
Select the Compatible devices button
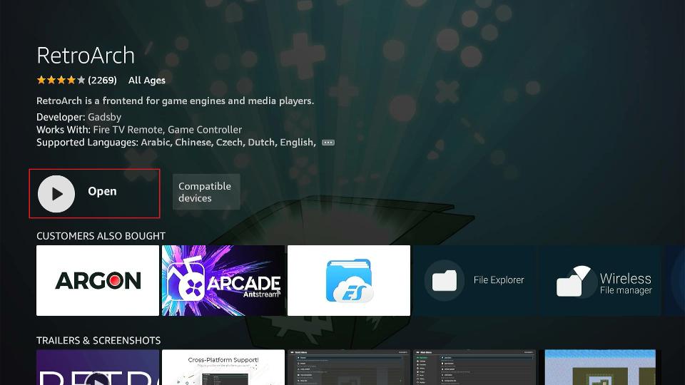pyautogui.click(x=206, y=192)
